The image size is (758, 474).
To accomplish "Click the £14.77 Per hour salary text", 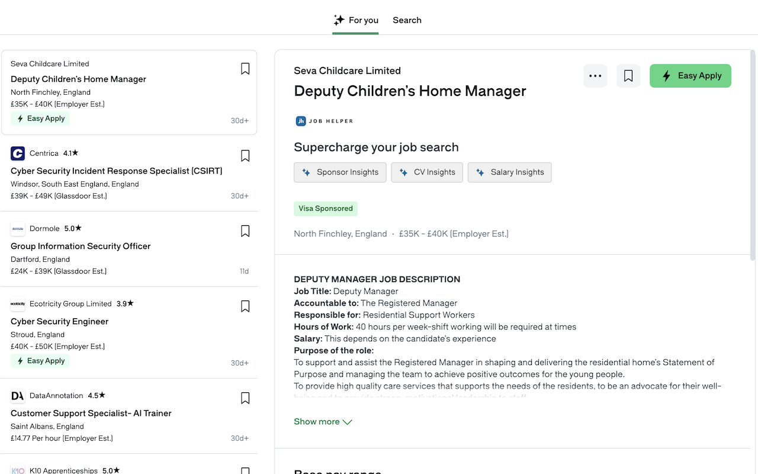I will [62, 438].
